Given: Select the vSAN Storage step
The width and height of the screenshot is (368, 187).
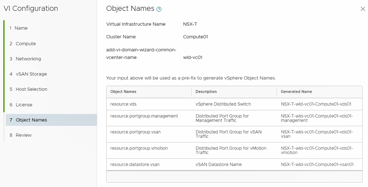Looking at the screenshot, I should coord(31,74).
